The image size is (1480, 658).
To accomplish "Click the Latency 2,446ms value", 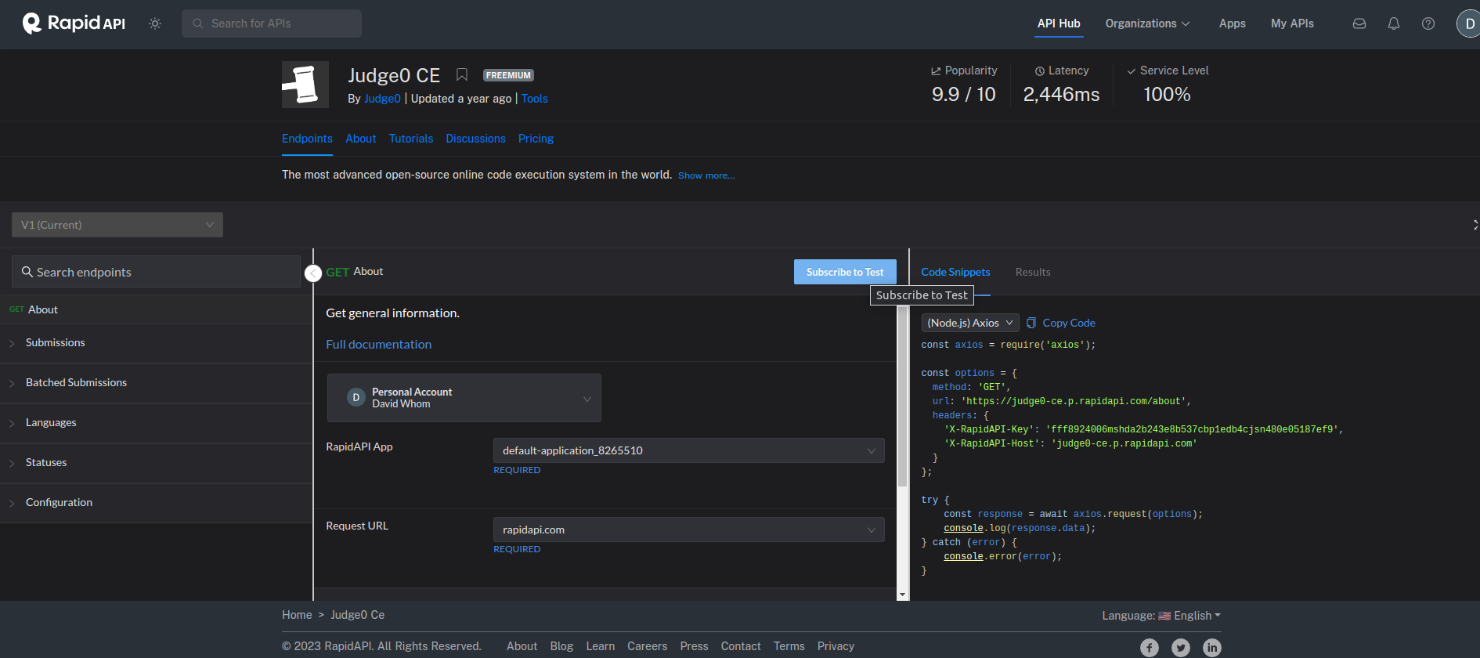I will [x=1061, y=95].
